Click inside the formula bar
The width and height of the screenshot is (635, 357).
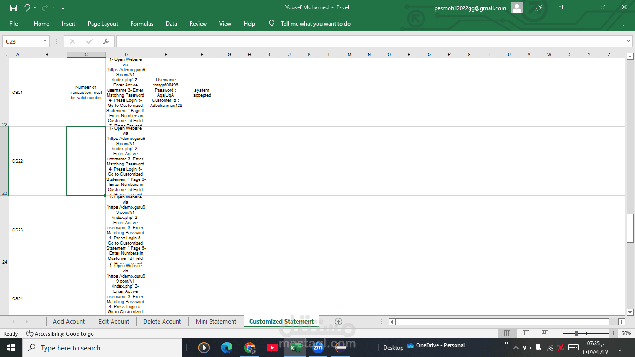[x=370, y=41]
